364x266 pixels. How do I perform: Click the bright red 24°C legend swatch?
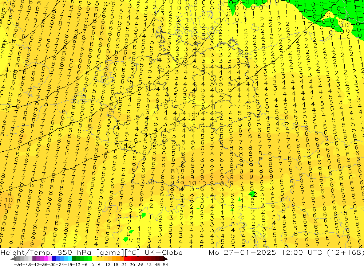pyautogui.click(x=126, y=259)
